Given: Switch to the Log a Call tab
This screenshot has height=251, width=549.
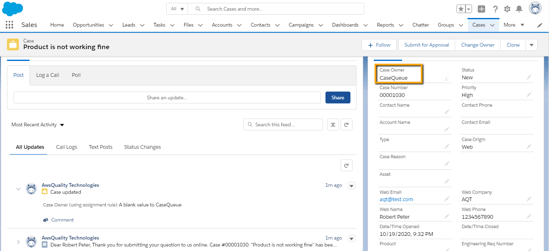Looking at the screenshot, I should coord(47,75).
